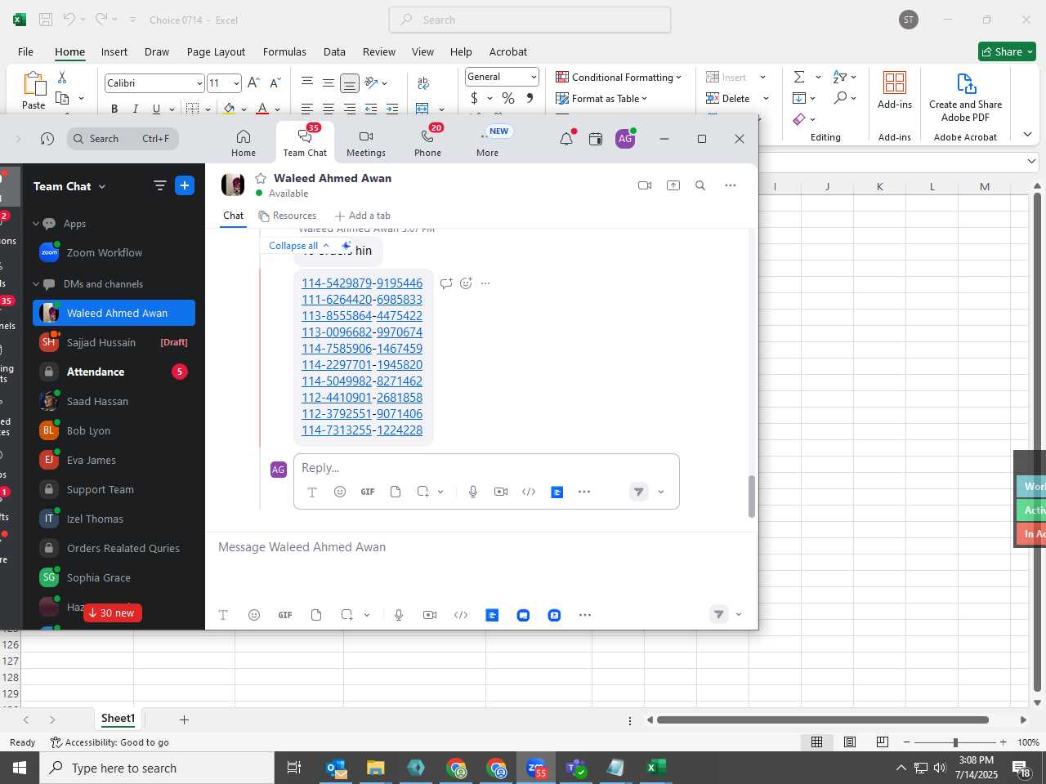Adjust Excel zoom slider handle
The width and height of the screenshot is (1046, 784).
(x=955, y=742)
